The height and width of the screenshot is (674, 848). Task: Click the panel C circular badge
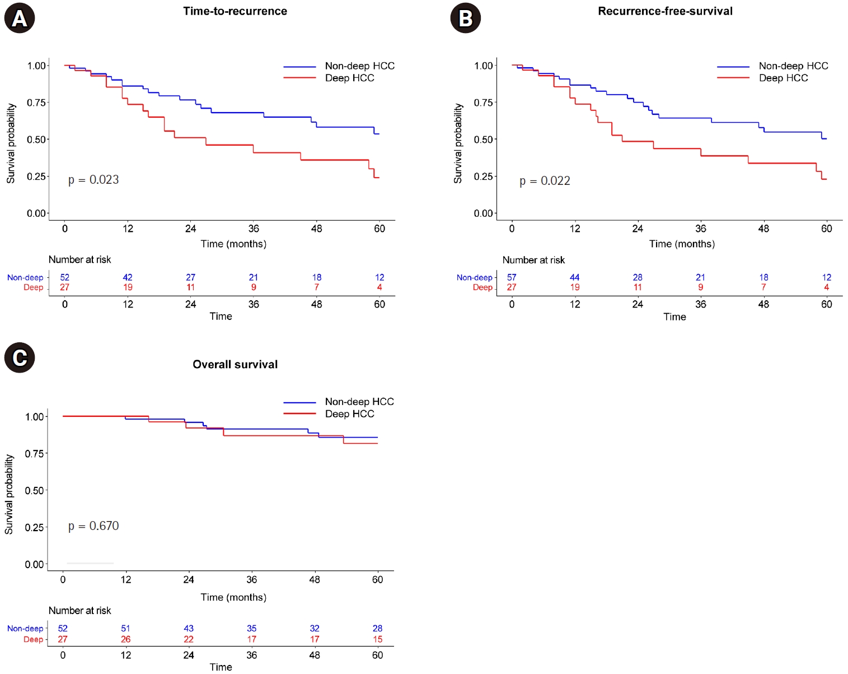coord(20,358)
